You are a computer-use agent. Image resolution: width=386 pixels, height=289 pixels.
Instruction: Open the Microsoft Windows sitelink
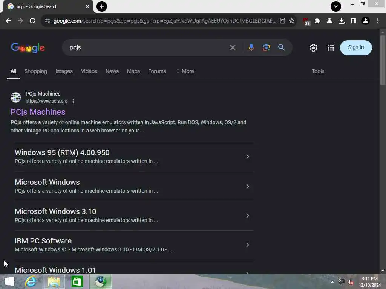[x=47, y=182]
